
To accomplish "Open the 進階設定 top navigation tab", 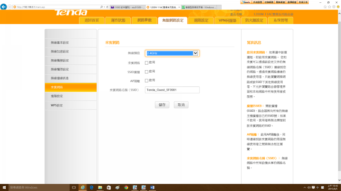I will tap(201, 21).
